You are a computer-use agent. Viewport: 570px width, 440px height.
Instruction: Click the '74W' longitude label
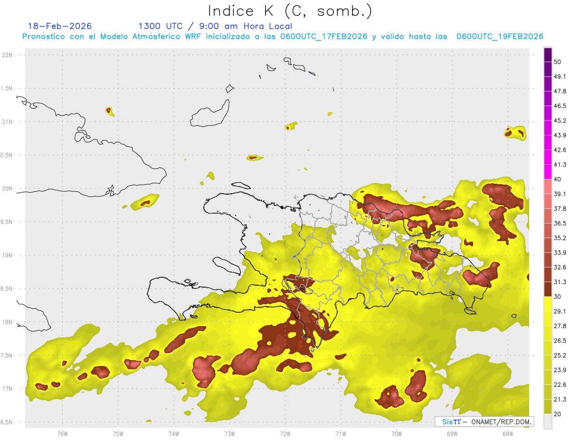[174, 434]
